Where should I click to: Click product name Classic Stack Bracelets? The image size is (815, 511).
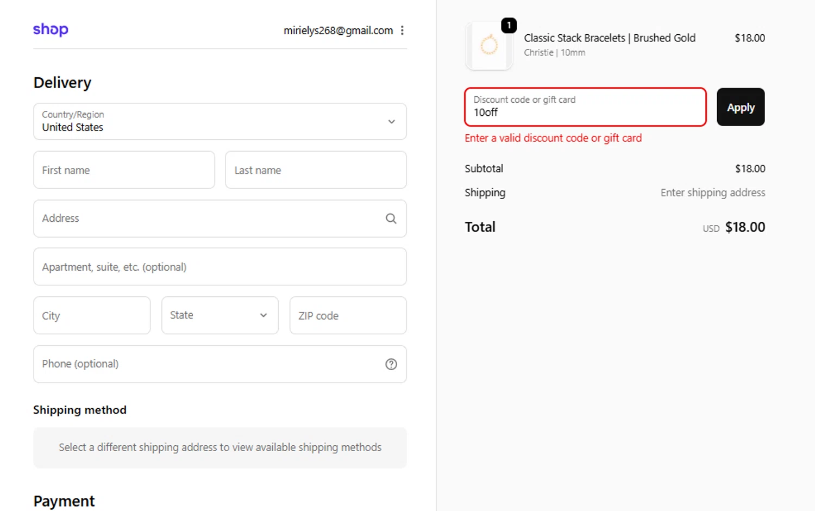(x=610, y=38)
